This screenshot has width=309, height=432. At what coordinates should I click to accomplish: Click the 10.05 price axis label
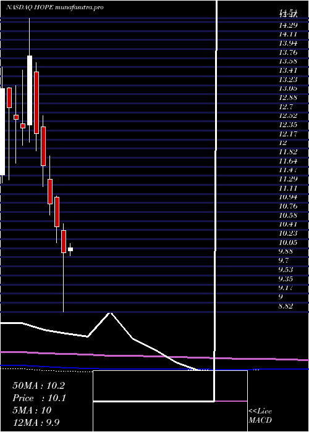[x=288, y=243]
